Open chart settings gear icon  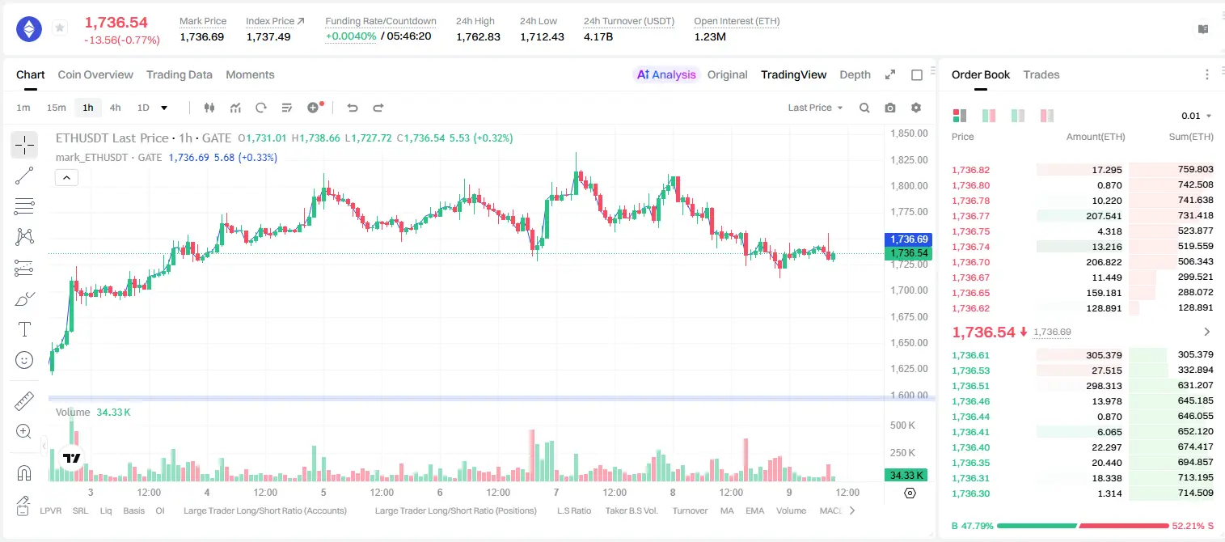[916, 108]
